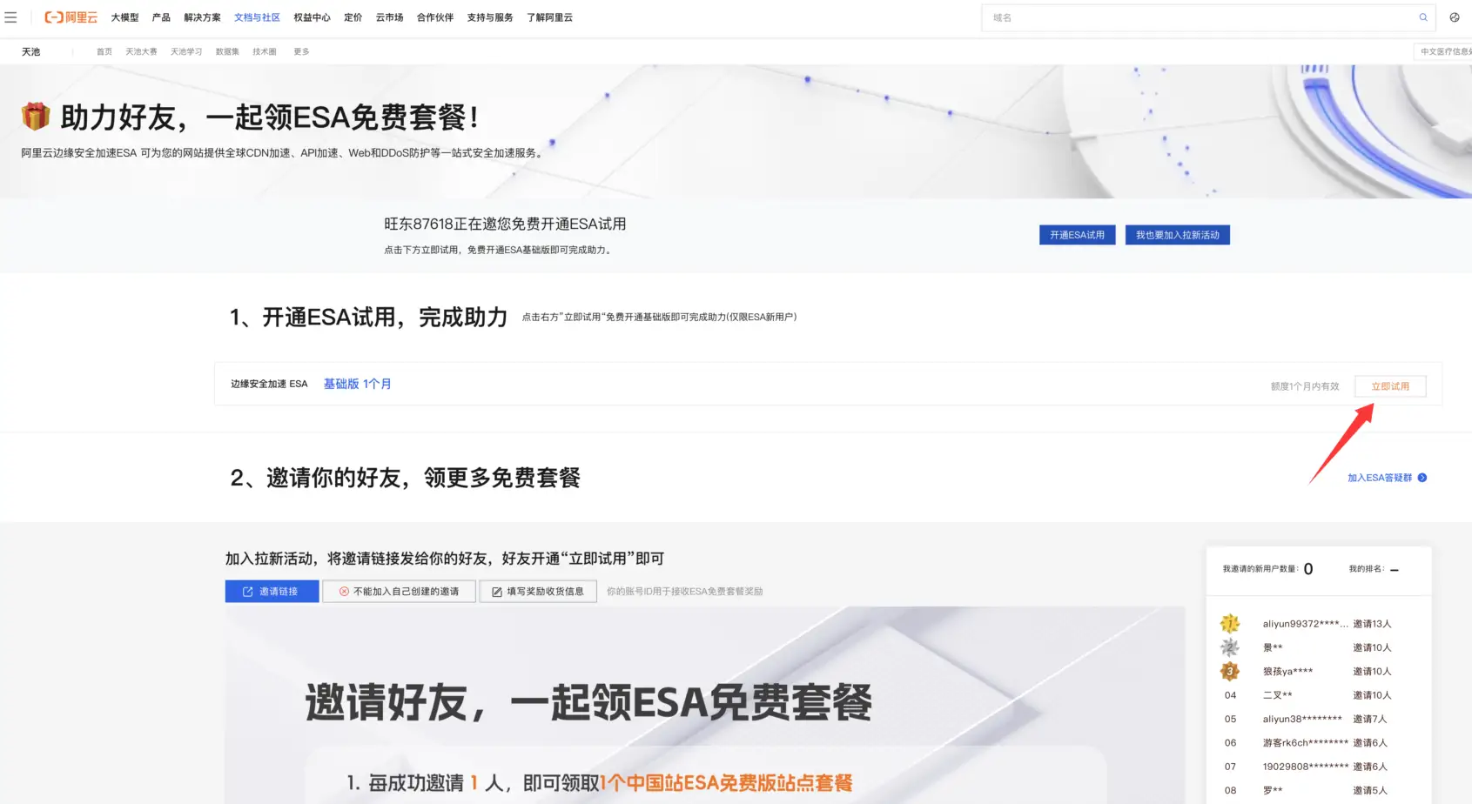Click the chevron arrow after 加入ESA答疑群

pos(1423,478)
